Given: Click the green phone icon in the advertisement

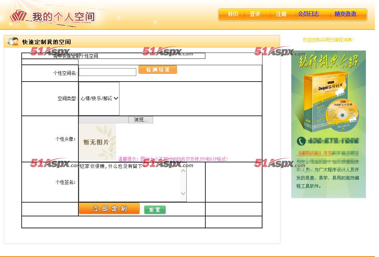Looking at the screenshot, I should [301, 141].
